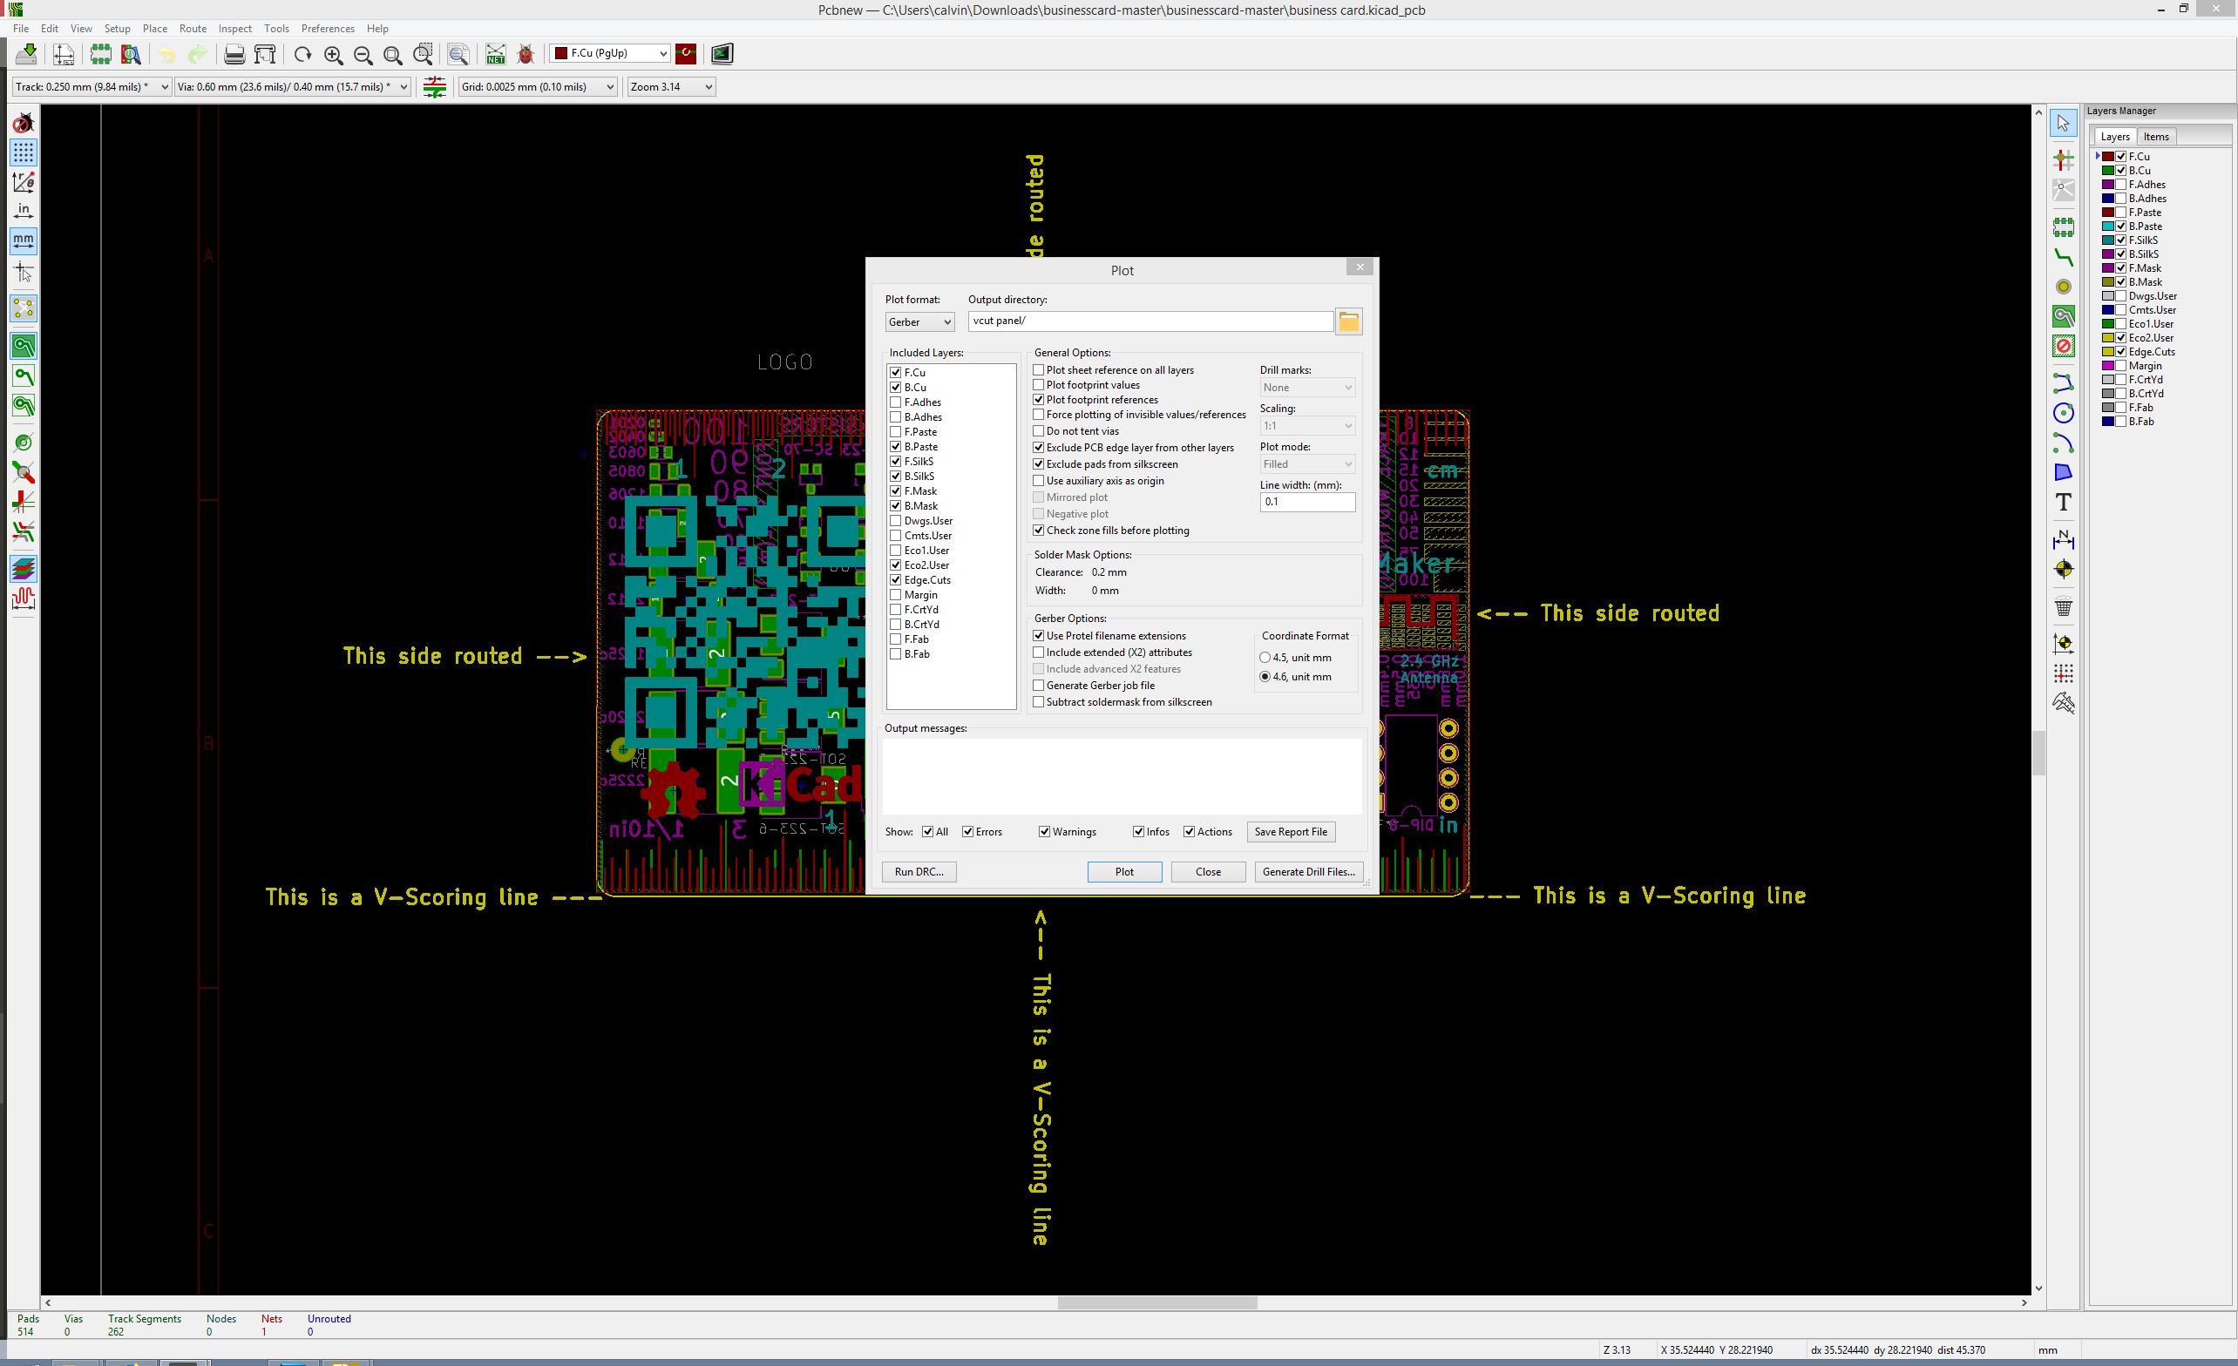Viewport: 2238px width, 1366px height.
Task: Open the Preferences menu
Action: 328,29
